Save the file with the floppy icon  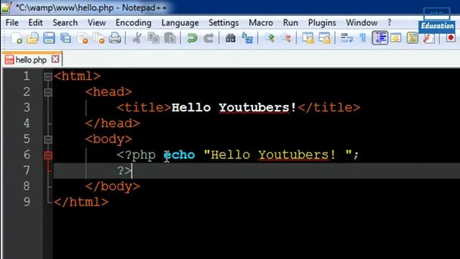click(49, 38)
